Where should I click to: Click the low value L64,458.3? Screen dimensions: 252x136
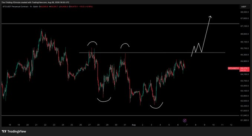[x=63, y=7]
